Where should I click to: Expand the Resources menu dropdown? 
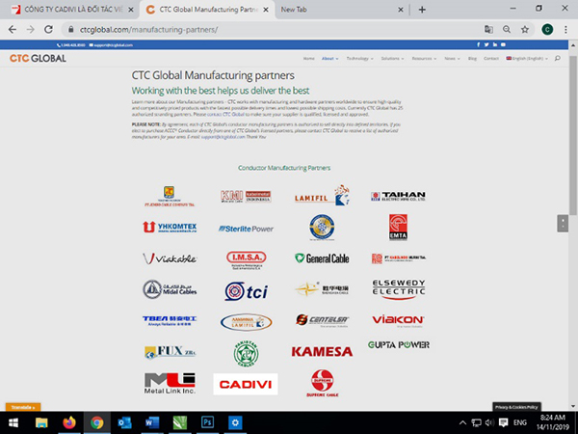pyautogui.click(x=424, y=58)
